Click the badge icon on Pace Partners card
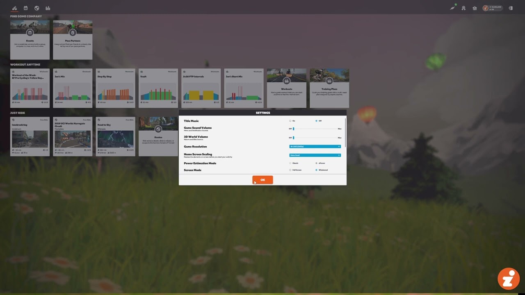525x295 pixels. (73, 33)
